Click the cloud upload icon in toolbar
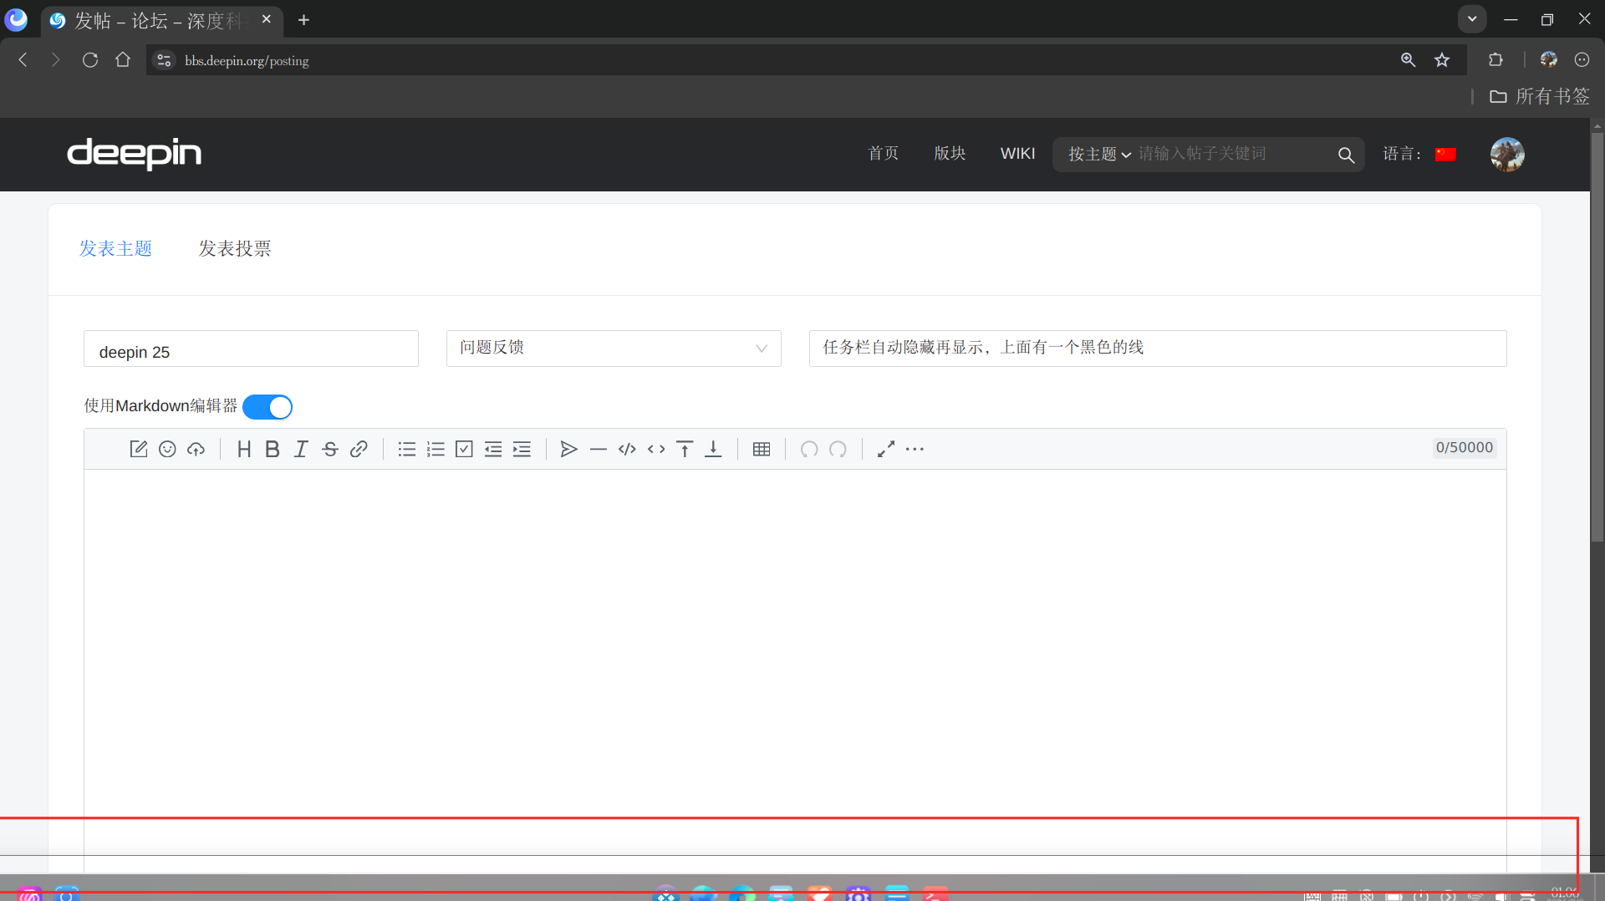This screenshot has width=1605, height=901. (196, 449)
